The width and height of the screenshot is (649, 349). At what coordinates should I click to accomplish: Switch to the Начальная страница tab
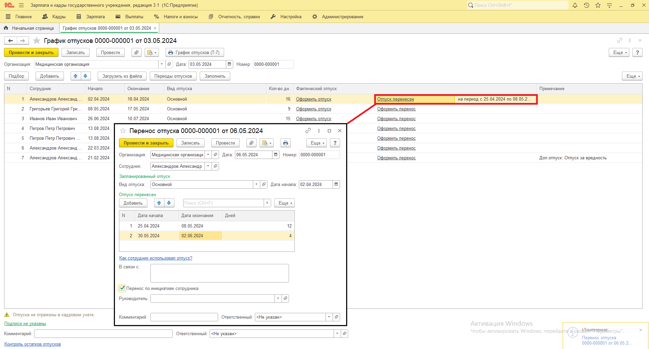pyautogui.click(x=29, y=28)
